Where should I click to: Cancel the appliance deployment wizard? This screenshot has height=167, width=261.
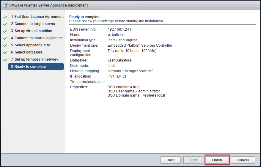(x=243, y=160)
